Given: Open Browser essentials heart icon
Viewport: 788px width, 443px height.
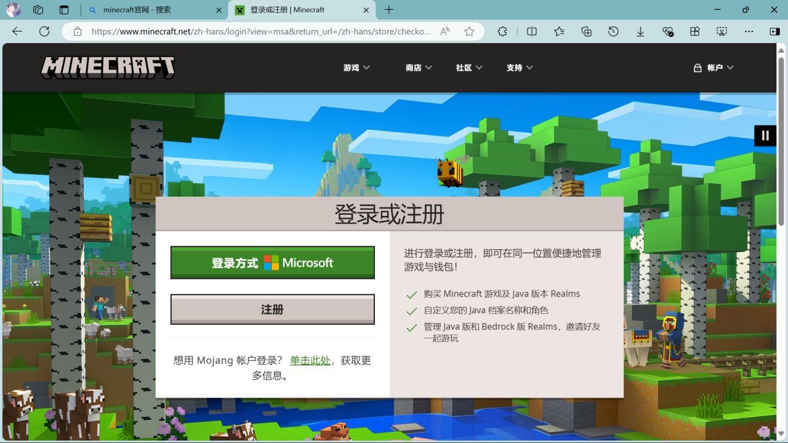Looking at the screenshot, I should [668, 31].
